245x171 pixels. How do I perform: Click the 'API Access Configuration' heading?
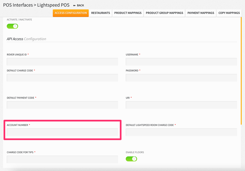click(x=26, y=39)
